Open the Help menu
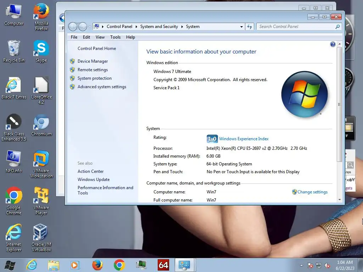 (x=130, y=37)
